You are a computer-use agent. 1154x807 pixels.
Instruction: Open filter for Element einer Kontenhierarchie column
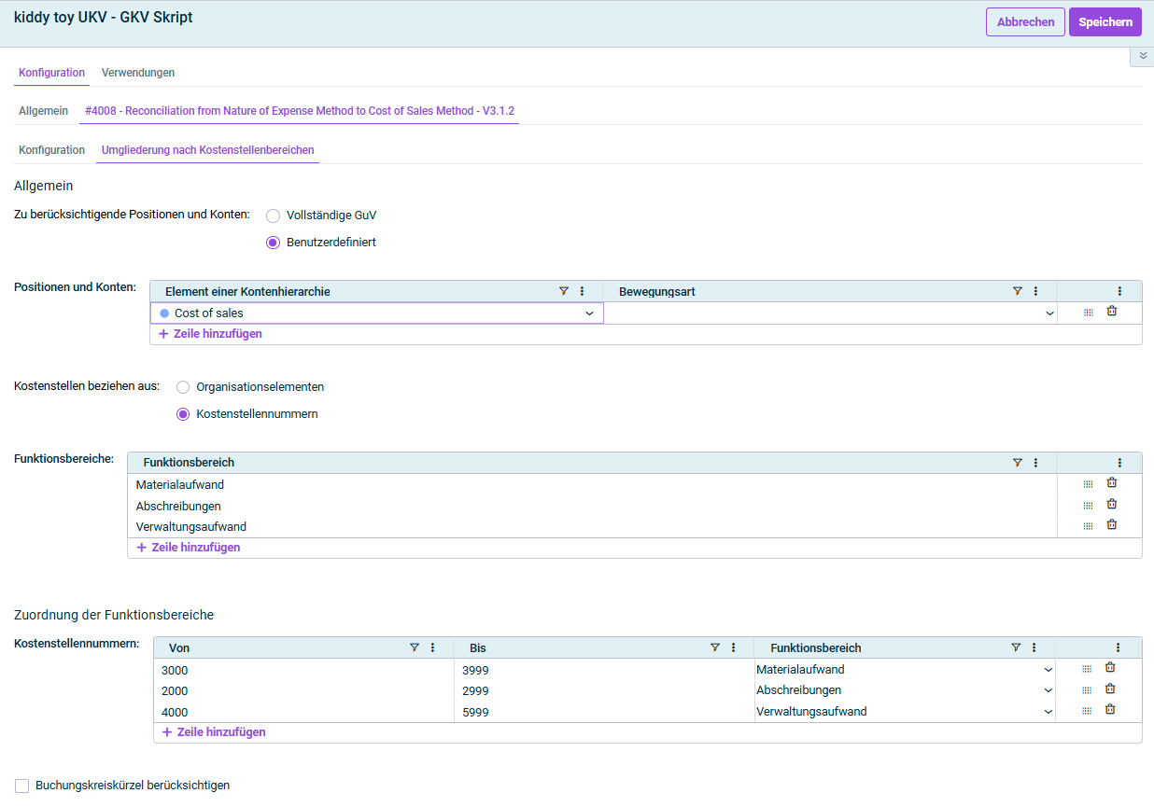pos(564,291)
